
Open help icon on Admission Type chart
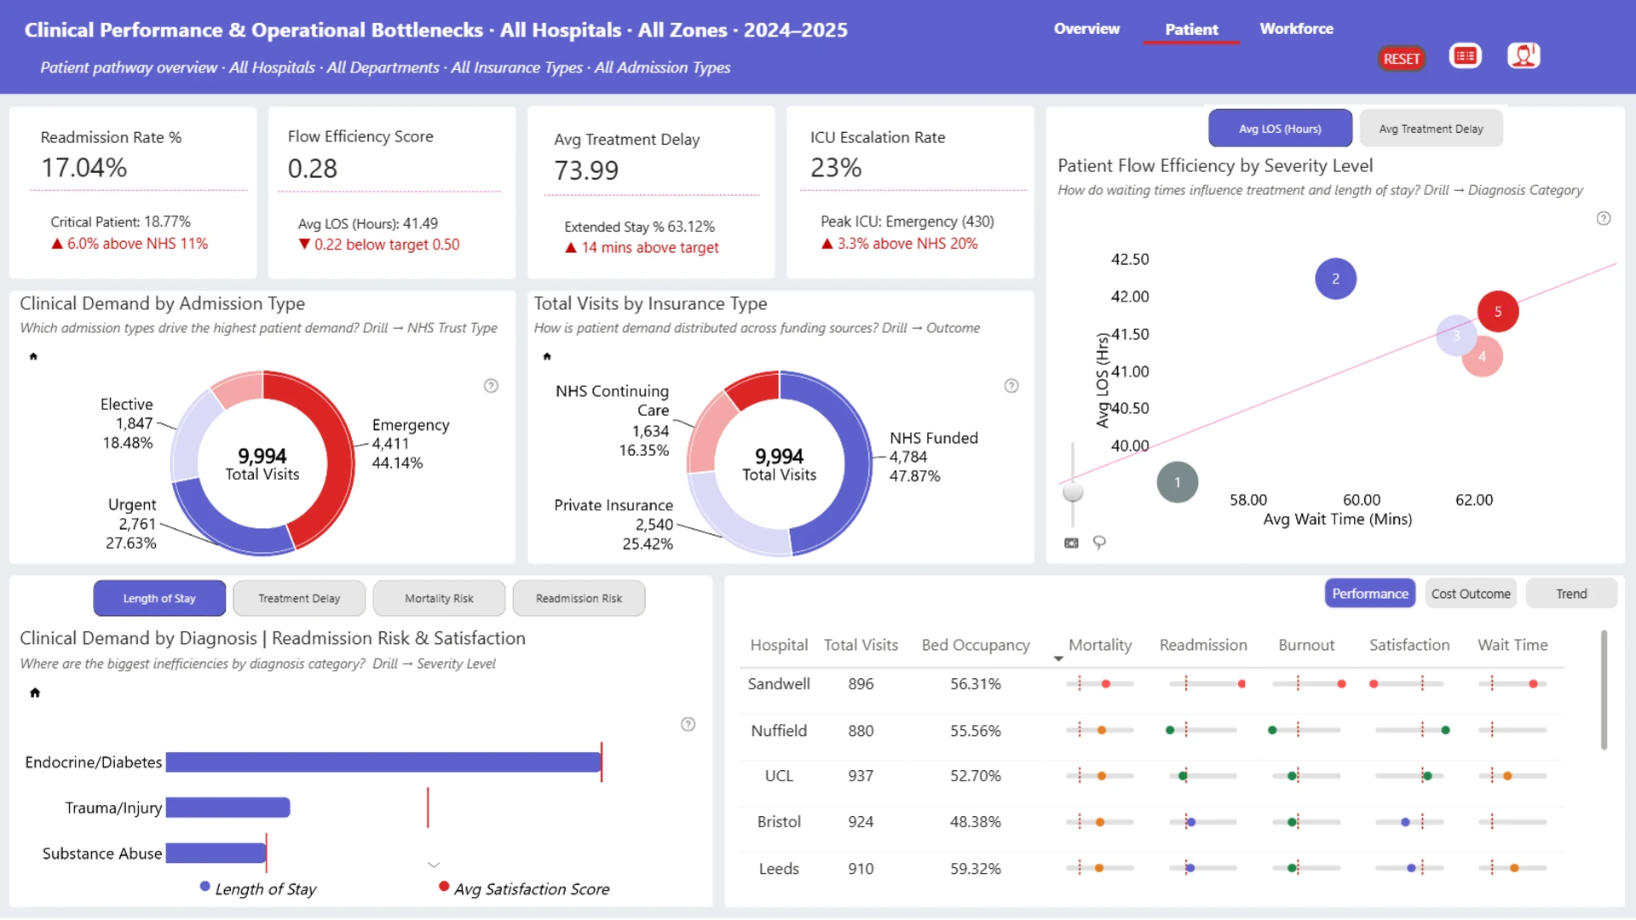coord(491,386)
